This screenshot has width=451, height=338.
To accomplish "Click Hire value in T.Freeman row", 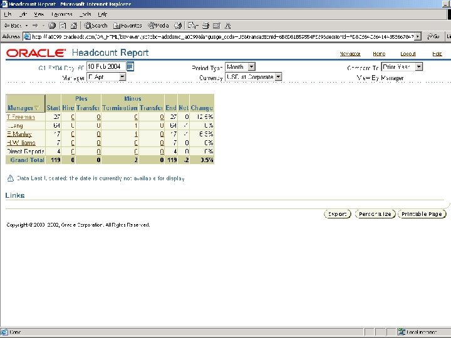I will click(x=73, y=117).
